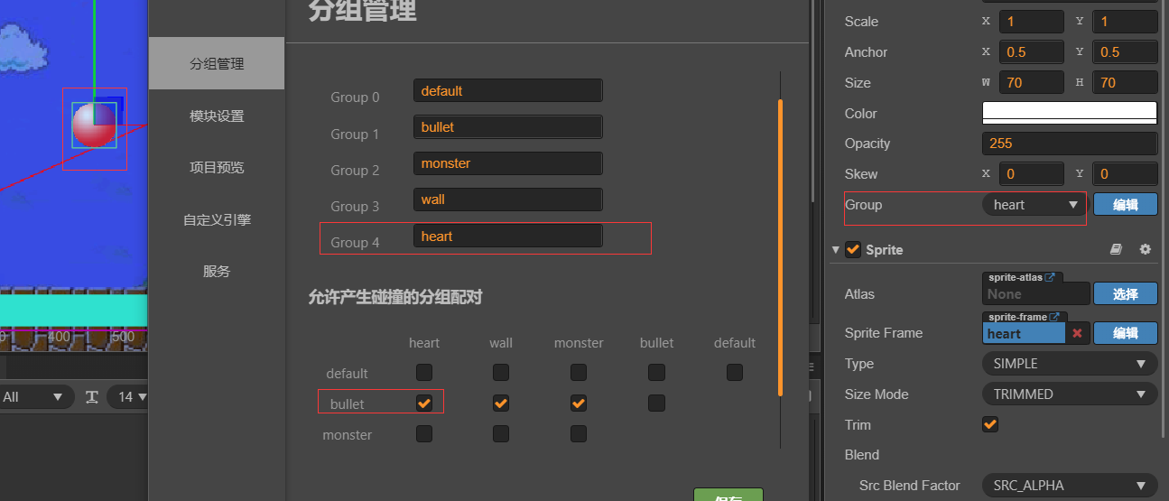1169x501 pixels.
Task: Switch to the 模块设置 tab
Action: (217, 116)
